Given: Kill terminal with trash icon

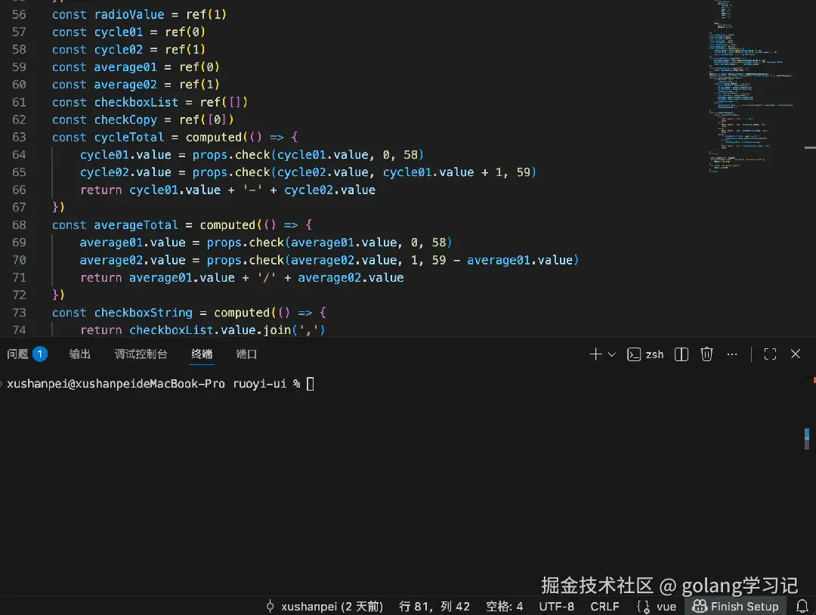Looking at the screenshot, I should click(706, 354).
